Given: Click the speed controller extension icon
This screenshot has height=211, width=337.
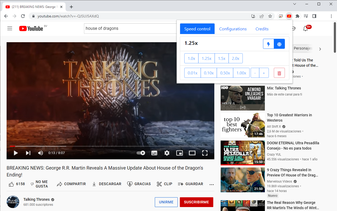Looking at the screenshot, I should point(289,16).
